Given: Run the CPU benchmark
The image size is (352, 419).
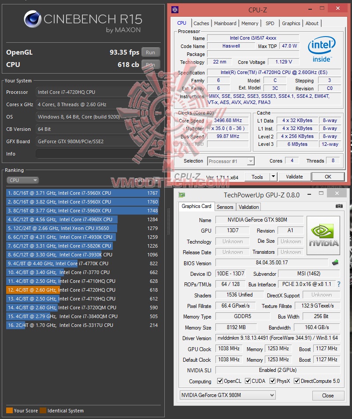Looking at the screenshot, I should tap(151, 65).
